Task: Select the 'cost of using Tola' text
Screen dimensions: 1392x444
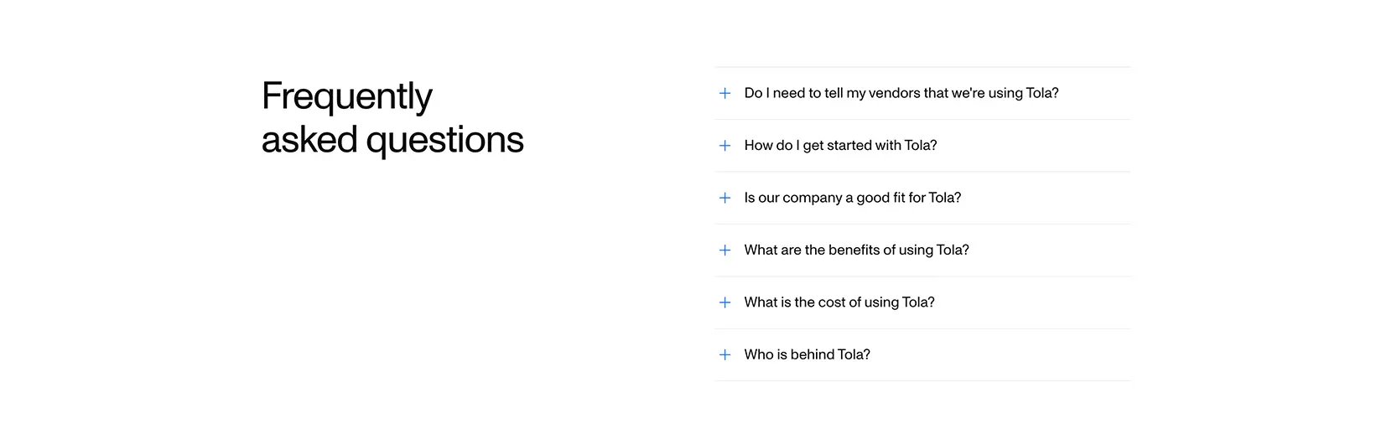Action: [875, 302]
